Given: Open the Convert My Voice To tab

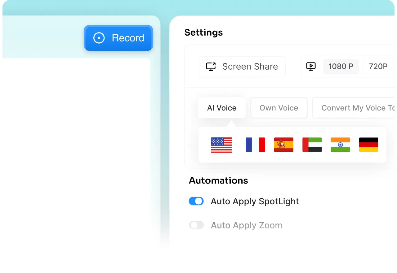Looking at the screenshot, I should [354, 108].
